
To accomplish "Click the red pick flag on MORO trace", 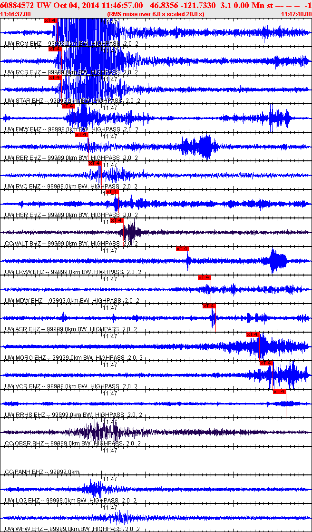I will click(x=253, y=335).
